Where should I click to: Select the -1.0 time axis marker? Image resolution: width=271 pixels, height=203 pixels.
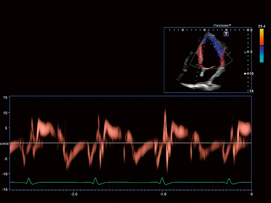(163, 194)
